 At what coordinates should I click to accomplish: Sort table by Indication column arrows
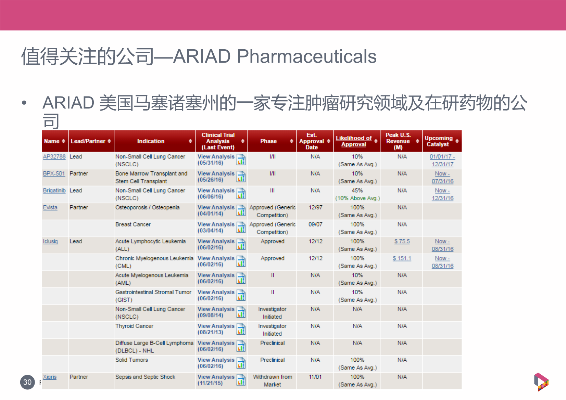[x=190, y=141]
